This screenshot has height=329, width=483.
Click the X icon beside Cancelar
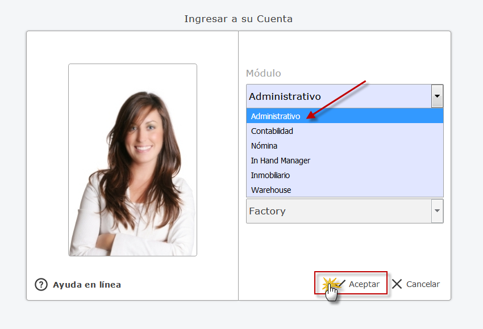click(397, 284)
